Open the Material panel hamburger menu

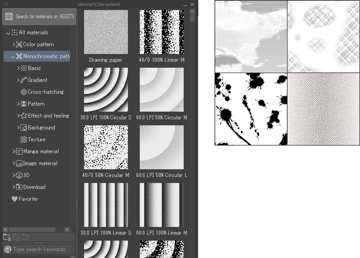pyautogui.click(x=6, y=4)
